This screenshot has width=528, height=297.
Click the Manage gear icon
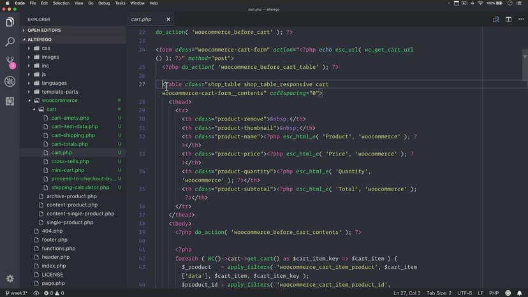coord(10,279)
